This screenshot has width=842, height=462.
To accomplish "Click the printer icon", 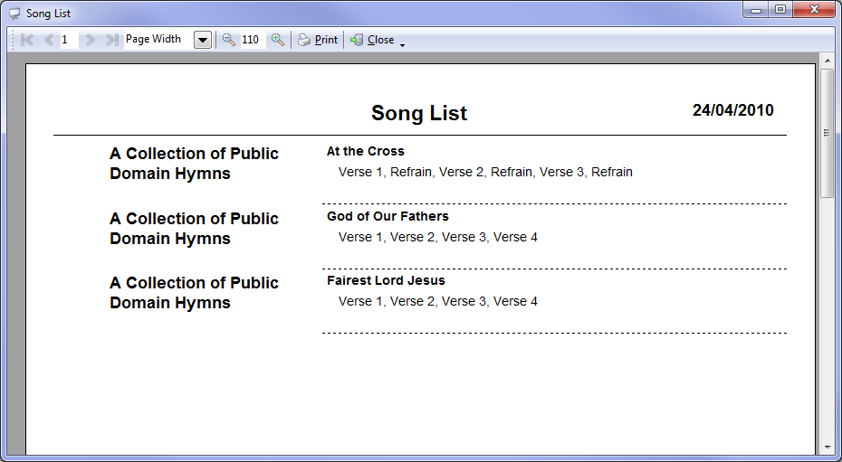I will click(x=304, y=40).
